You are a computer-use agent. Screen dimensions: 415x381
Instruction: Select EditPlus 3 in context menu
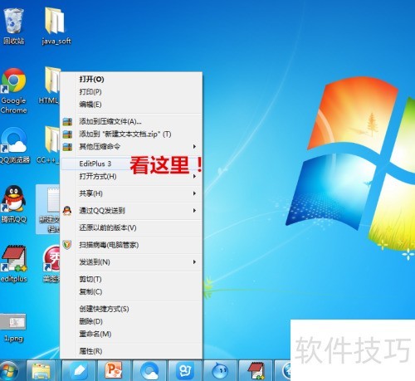tap(131, 164)
